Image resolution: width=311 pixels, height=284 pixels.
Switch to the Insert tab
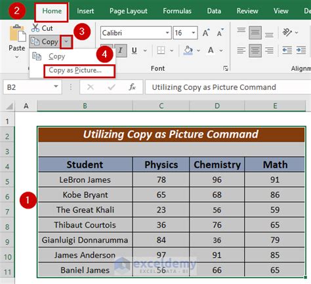point(85,11)
